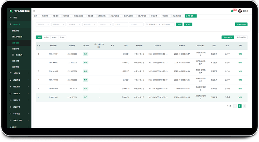Expand 仓储管理 using its chevron arrow
The image size is (259, 142).
coord(28,73)
